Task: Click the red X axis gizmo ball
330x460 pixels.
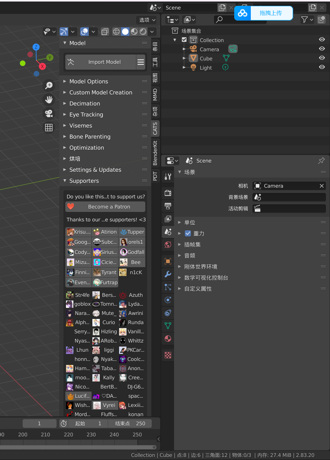Action: tap(42, 66)
